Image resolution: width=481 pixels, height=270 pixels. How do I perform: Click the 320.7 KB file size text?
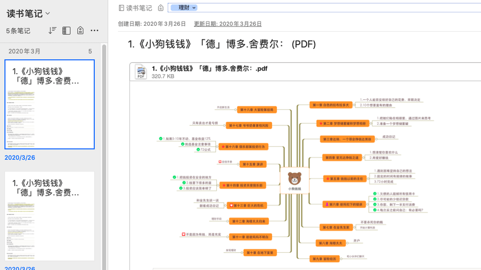pos(163,76)
